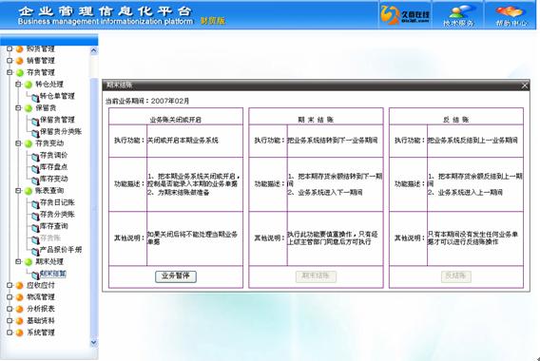
Task: Click the green sphere icon for 保留货
Action: pyautogui.click(x=29, y=108)
